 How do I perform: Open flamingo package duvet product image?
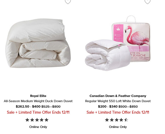tap(118, 43)
